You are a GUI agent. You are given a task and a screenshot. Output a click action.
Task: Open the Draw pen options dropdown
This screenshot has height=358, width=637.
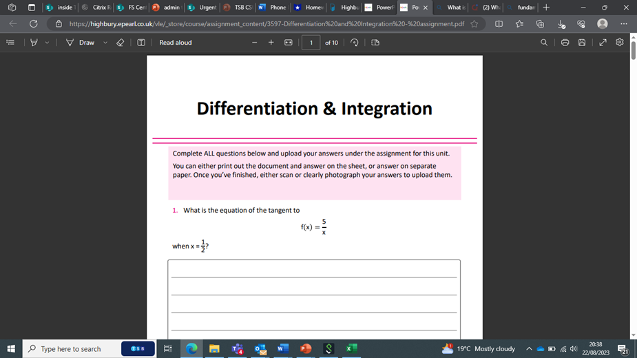pyautogui.click(x=105, y=42)
